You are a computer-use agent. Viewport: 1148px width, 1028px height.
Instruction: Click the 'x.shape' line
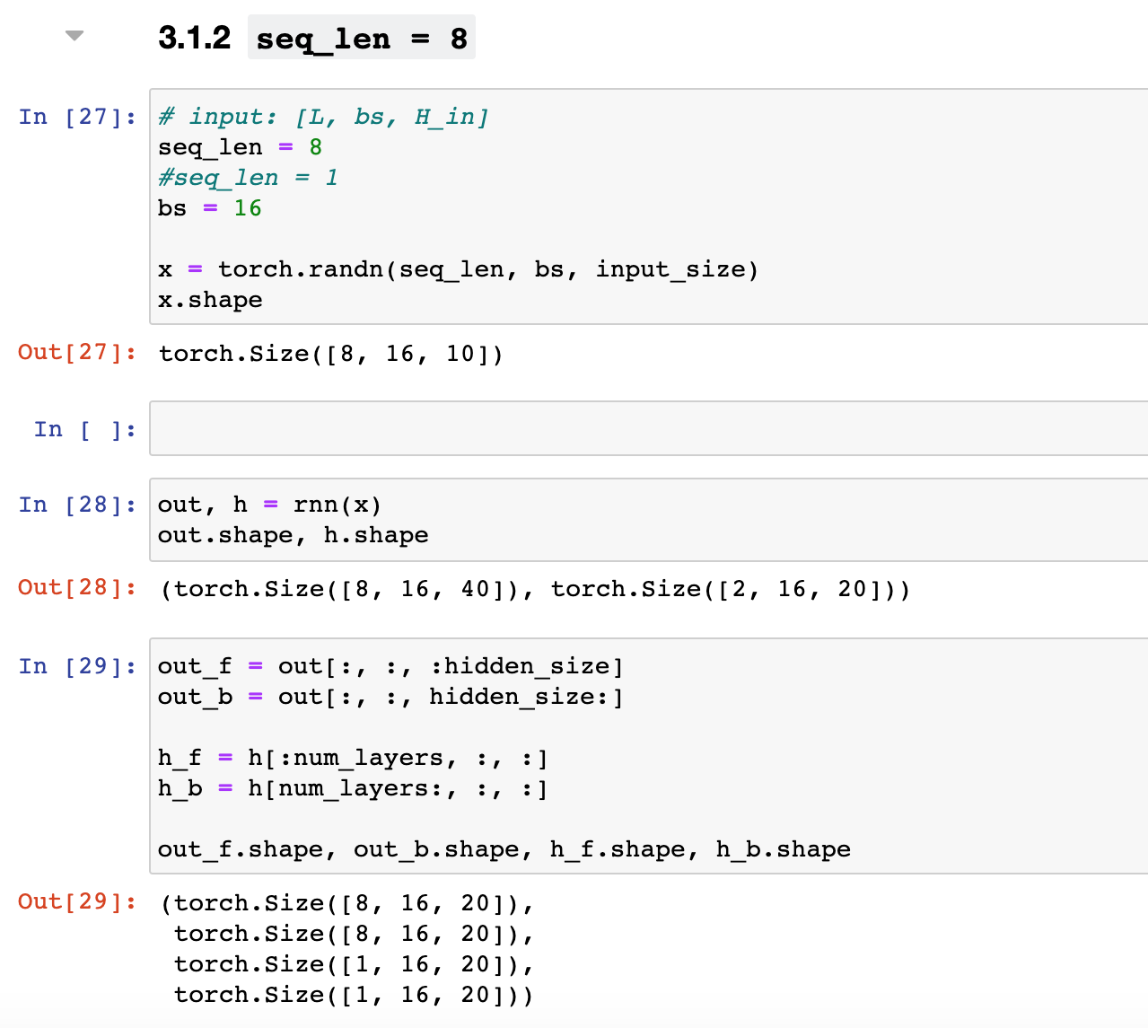(x=211, y=300)
